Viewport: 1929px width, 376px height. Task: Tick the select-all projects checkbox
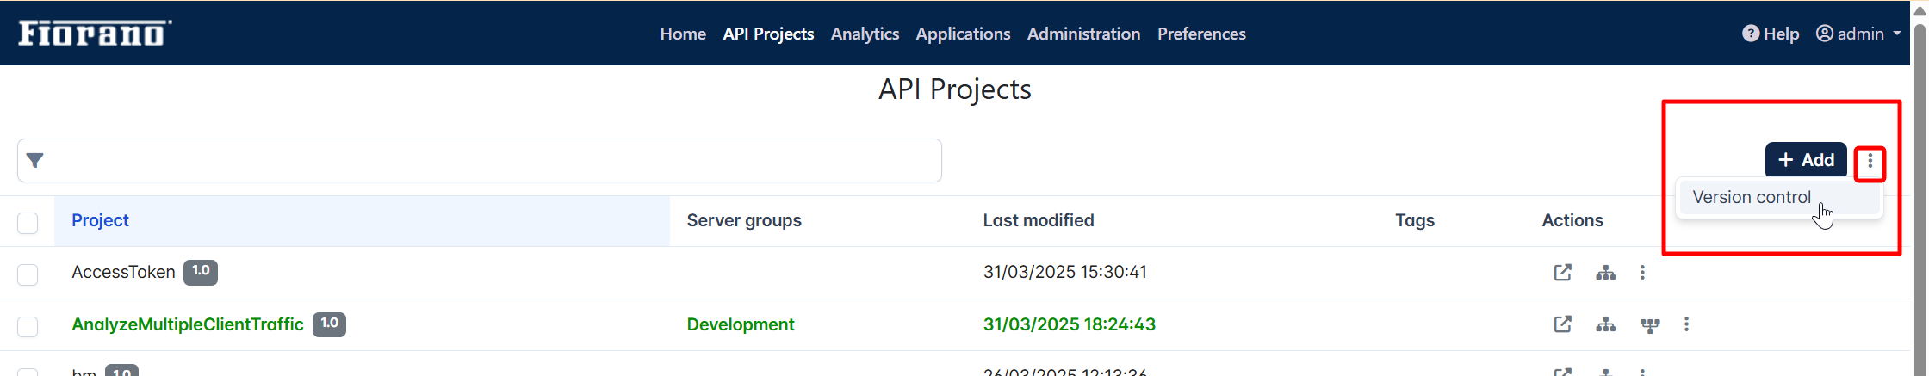28,223
